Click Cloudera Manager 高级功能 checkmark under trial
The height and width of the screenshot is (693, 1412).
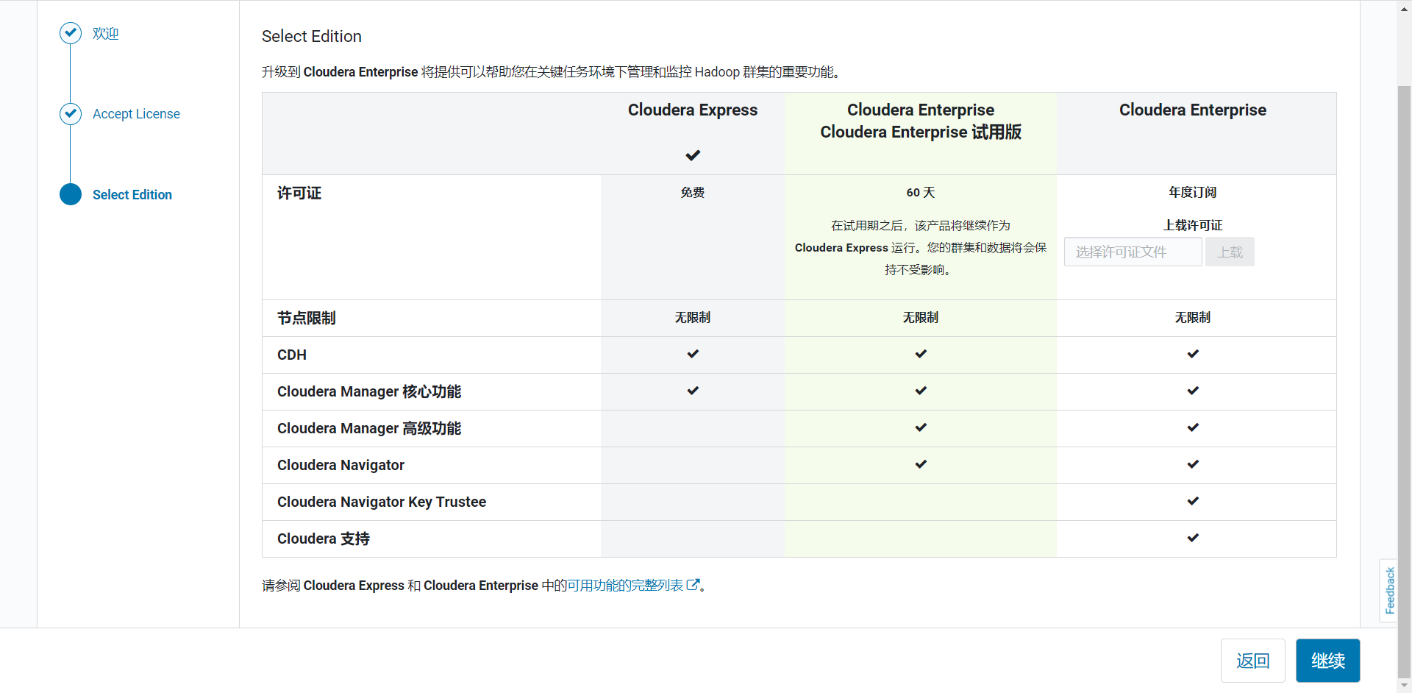point(921,427)
